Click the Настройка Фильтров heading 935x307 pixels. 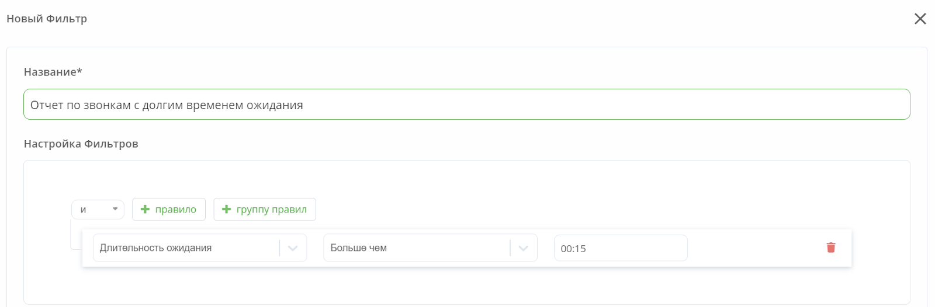coord(81,144)
